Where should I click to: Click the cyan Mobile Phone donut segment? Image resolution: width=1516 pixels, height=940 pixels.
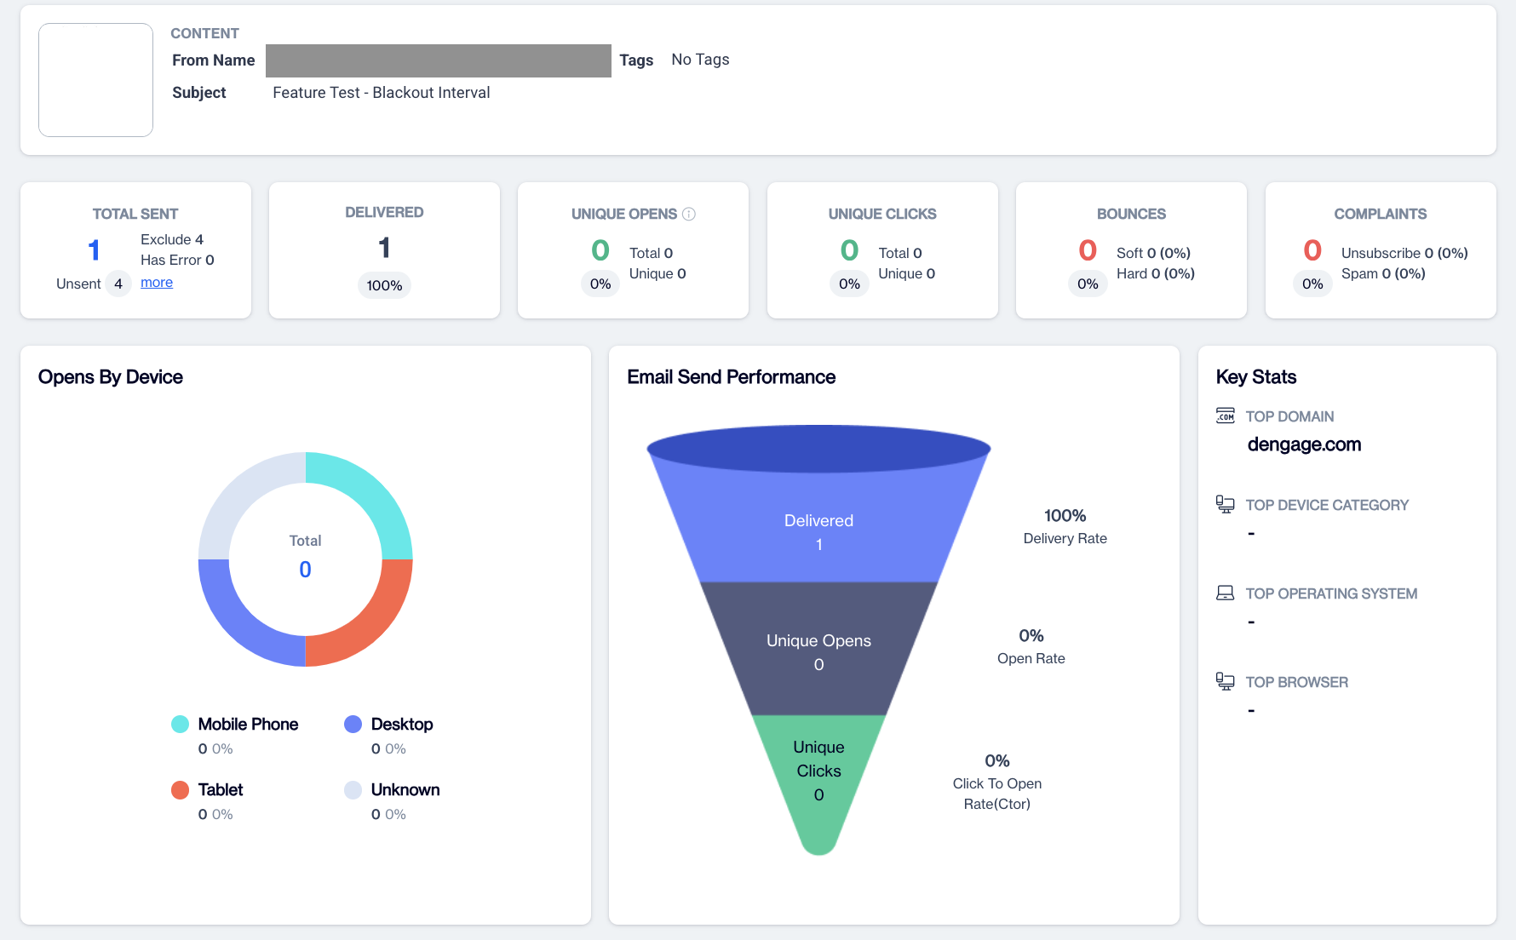(370, 496)
